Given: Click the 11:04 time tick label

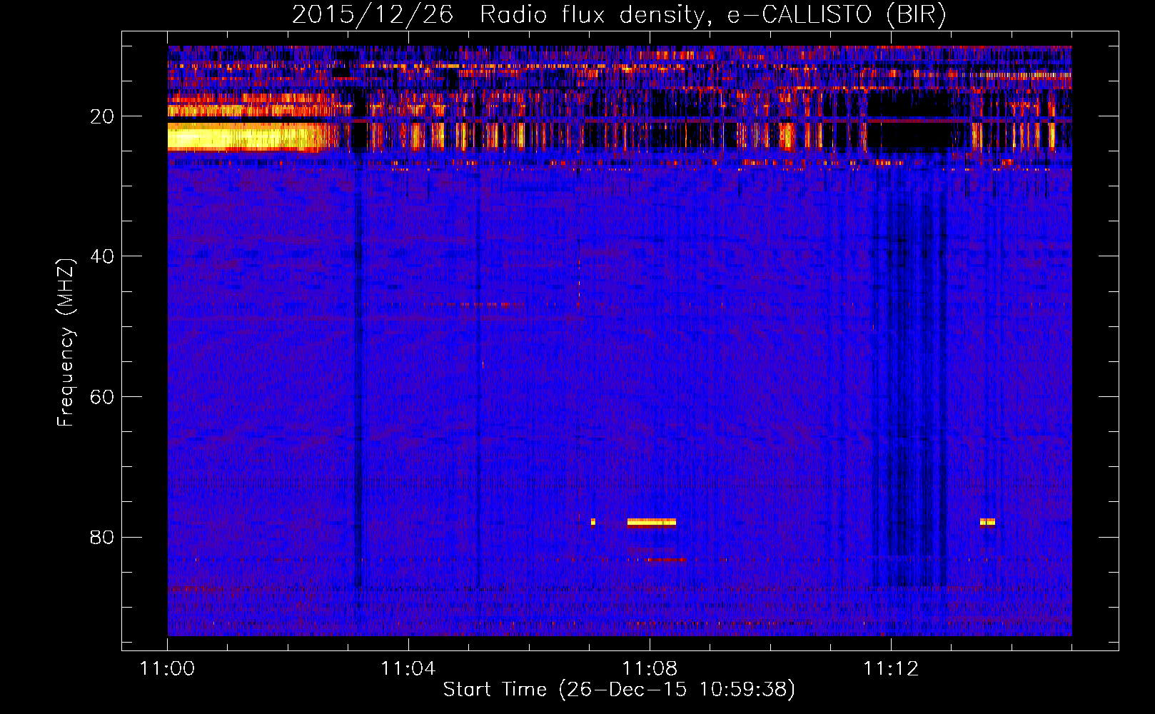Looking at the screenshot, I should pos(408,669).
